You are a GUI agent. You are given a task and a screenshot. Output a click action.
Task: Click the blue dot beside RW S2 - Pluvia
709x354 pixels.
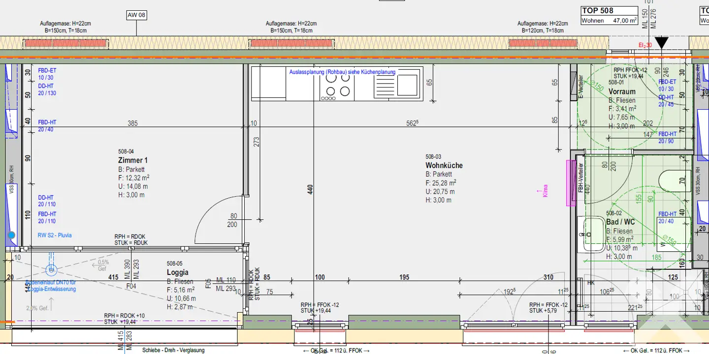coord(11,236)
